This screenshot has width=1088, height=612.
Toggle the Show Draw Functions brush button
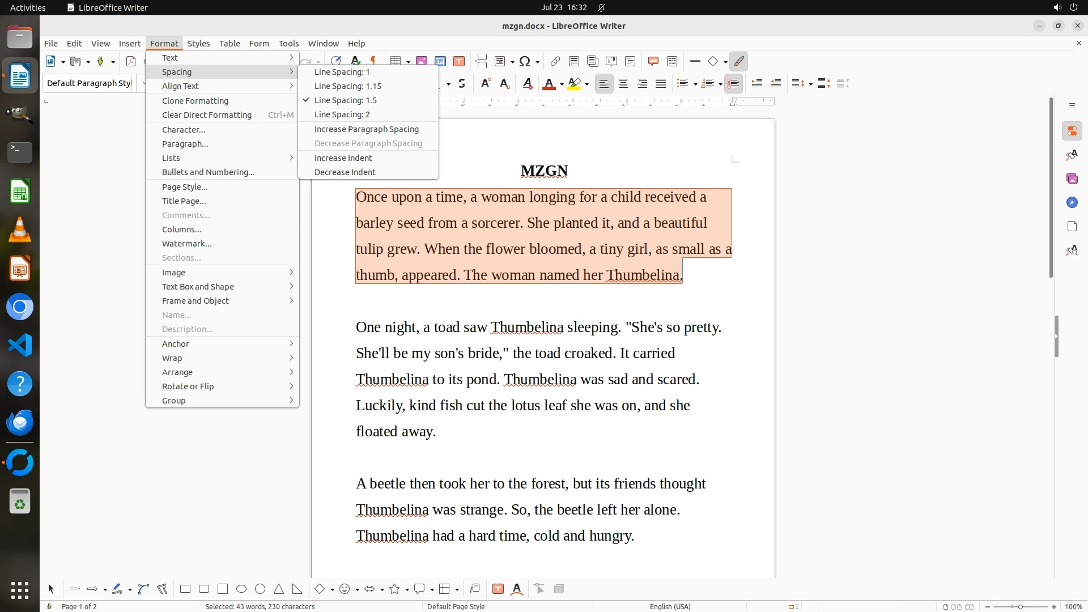(738, 61)
